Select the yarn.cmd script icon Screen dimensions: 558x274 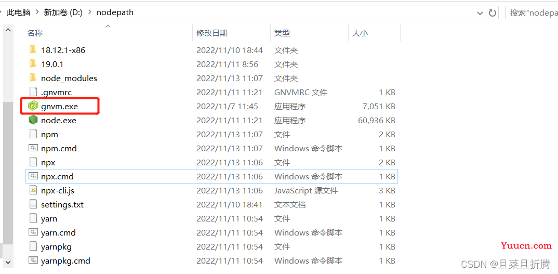point(33,233)
